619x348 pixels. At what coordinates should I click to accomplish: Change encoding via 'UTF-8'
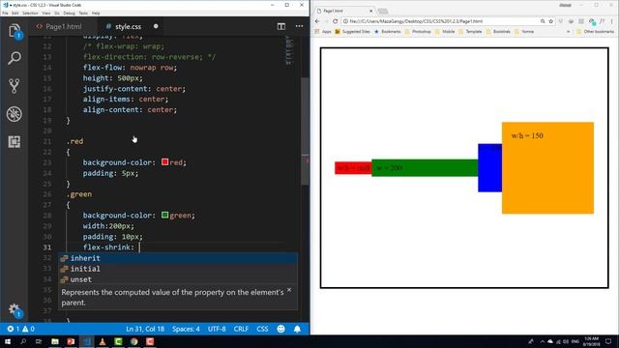coord(217,329)
